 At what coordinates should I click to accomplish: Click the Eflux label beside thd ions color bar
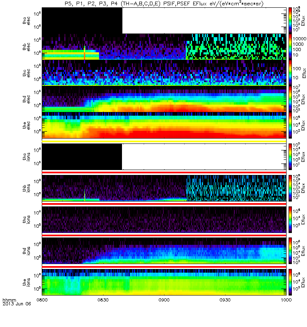point(303,251)
